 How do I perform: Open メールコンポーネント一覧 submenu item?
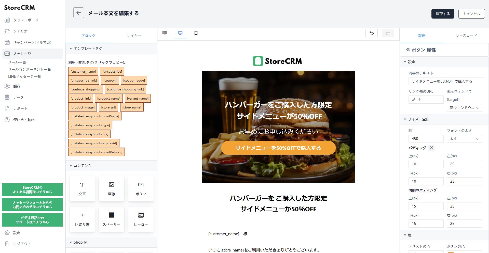point(30,69)
